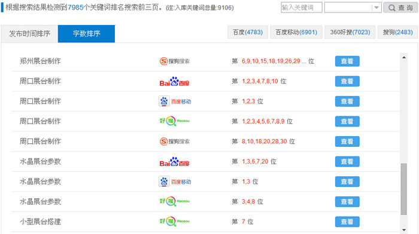Viewport: 419px width, 234px height.
Task: Click the Haosou logo in 周口展台制作 row
Action: tap(175, 121)
